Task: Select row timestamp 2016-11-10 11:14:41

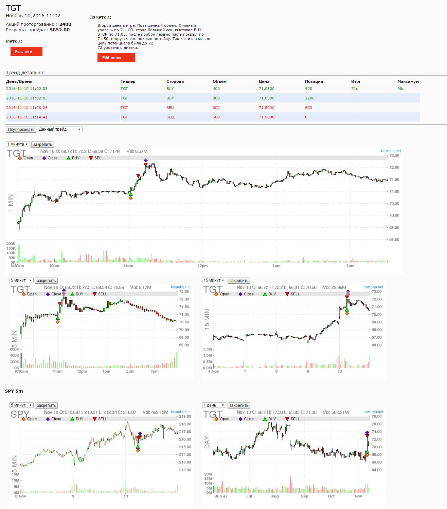Action: pos(27,117)
